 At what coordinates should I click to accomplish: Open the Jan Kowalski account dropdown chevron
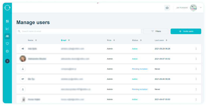click(201, 8)
